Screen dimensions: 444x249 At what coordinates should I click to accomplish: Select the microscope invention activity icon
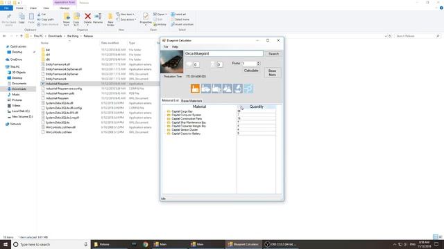(238, 89)
